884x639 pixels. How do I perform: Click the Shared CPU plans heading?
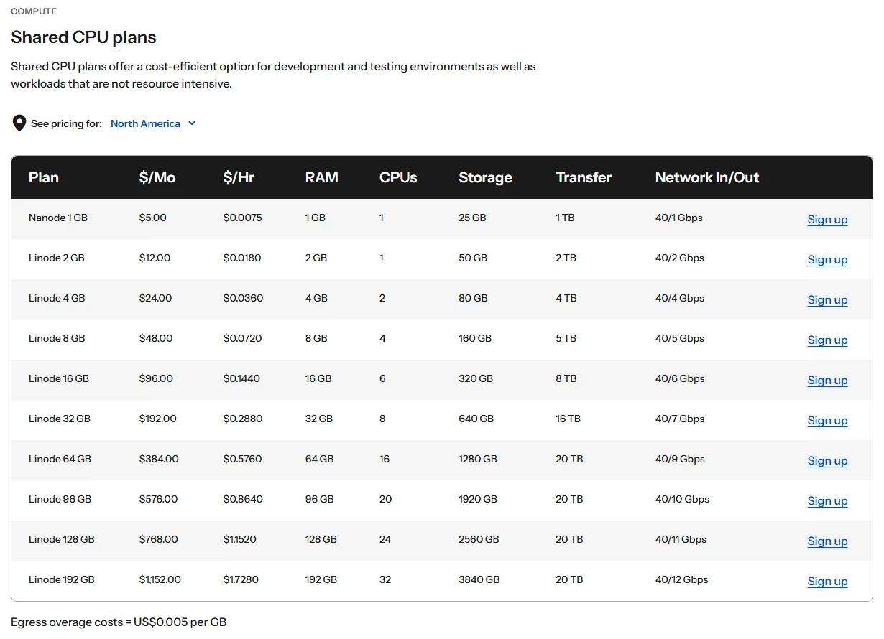[x=83, y=37]
